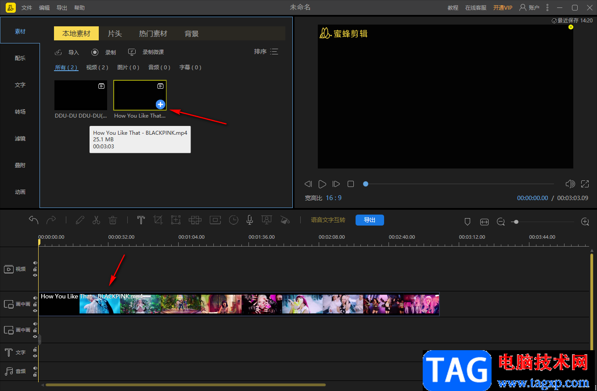Select the How You Like That clip on the timeline
This screenshot has height=391, width=597.
(239, 304)
